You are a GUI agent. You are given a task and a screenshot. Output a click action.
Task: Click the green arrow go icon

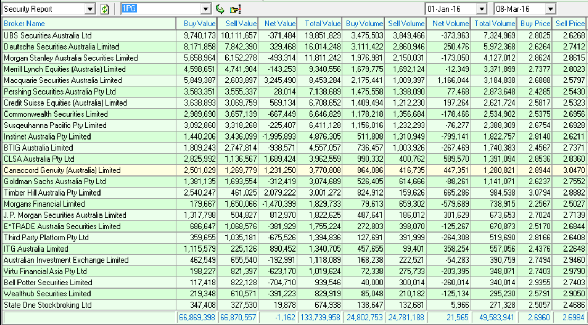[x=220, y=9]
